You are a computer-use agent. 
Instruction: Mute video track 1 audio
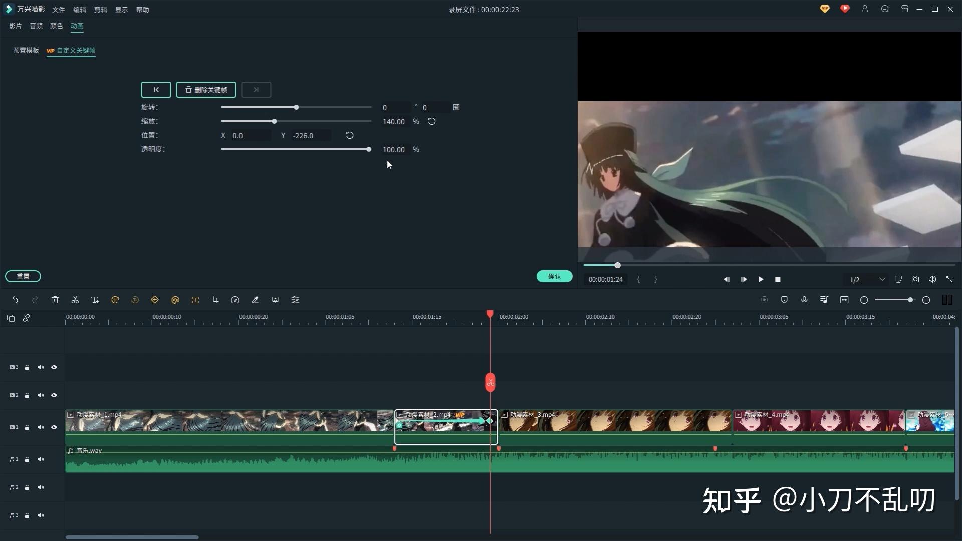41,427
